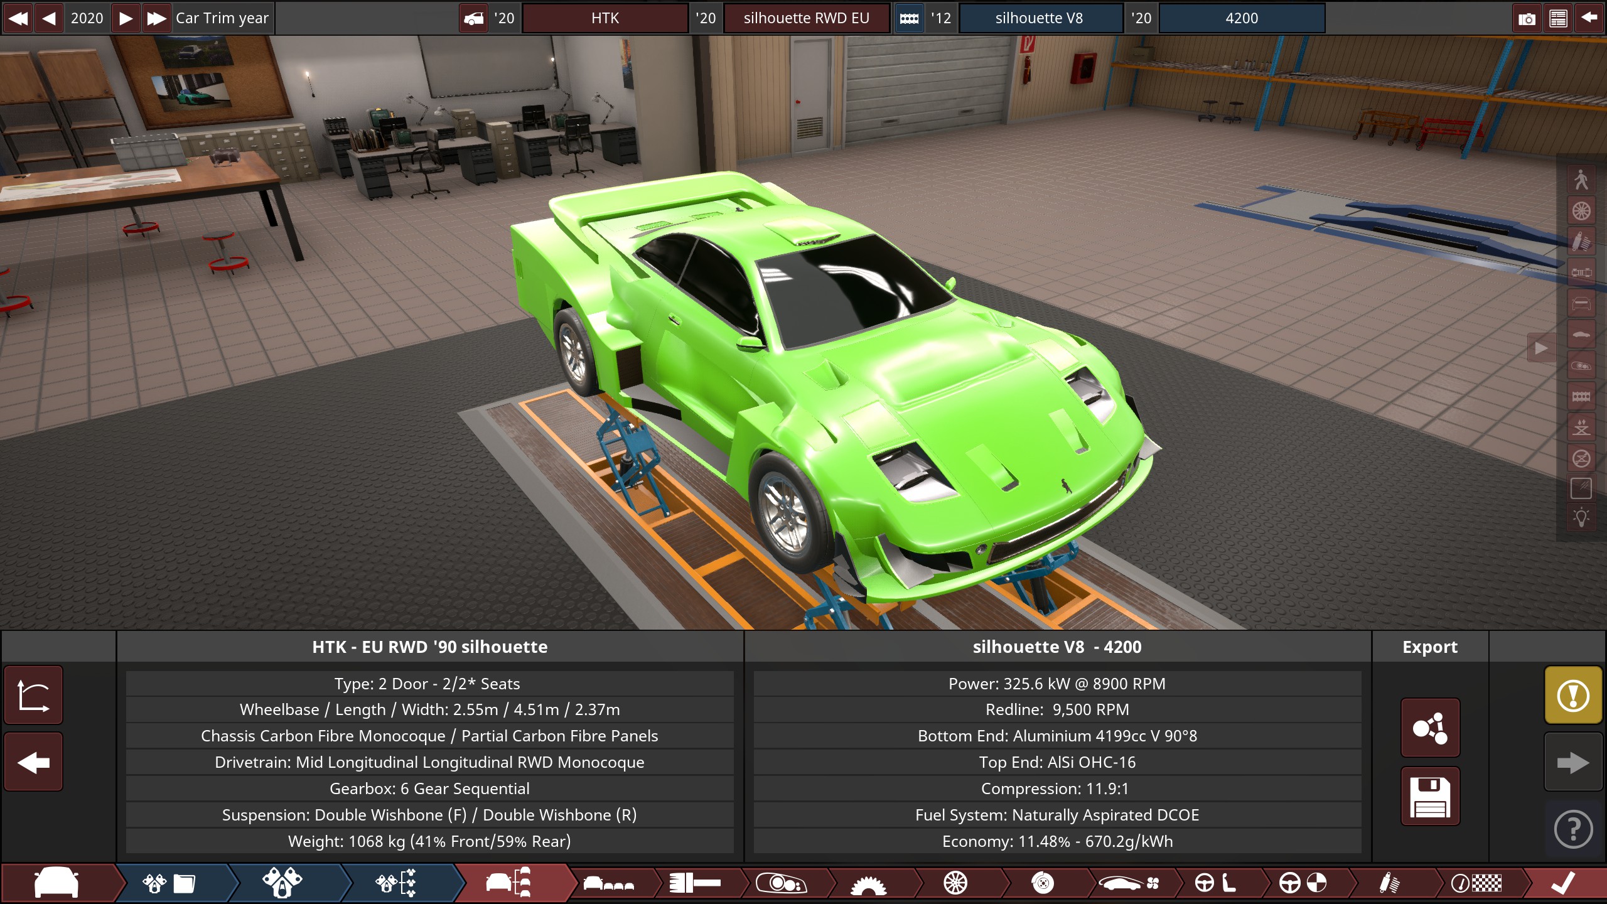Toggle the glass panel view icon
This screenshot has height=904, width=1607.
(x=1581, y=488)
